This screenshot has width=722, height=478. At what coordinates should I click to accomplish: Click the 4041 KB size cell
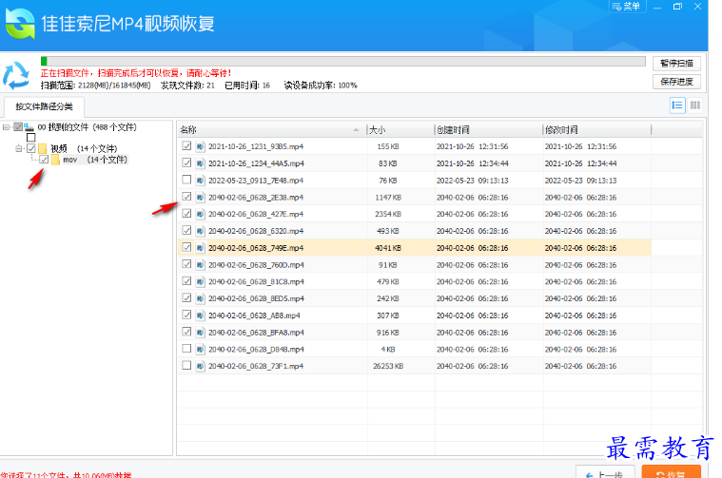(388, 248)
